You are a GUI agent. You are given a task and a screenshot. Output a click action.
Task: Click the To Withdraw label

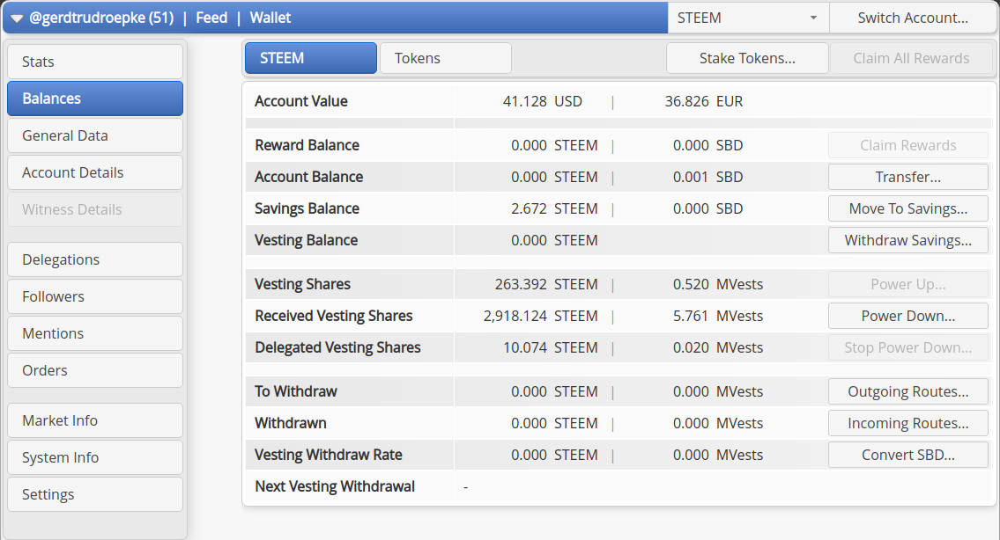(295, 391)
